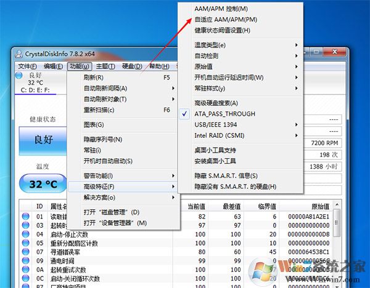This screenshot has height=288, width=370.
Task: Open the 编辑(E) menu
Action: (x=53, y=66)
